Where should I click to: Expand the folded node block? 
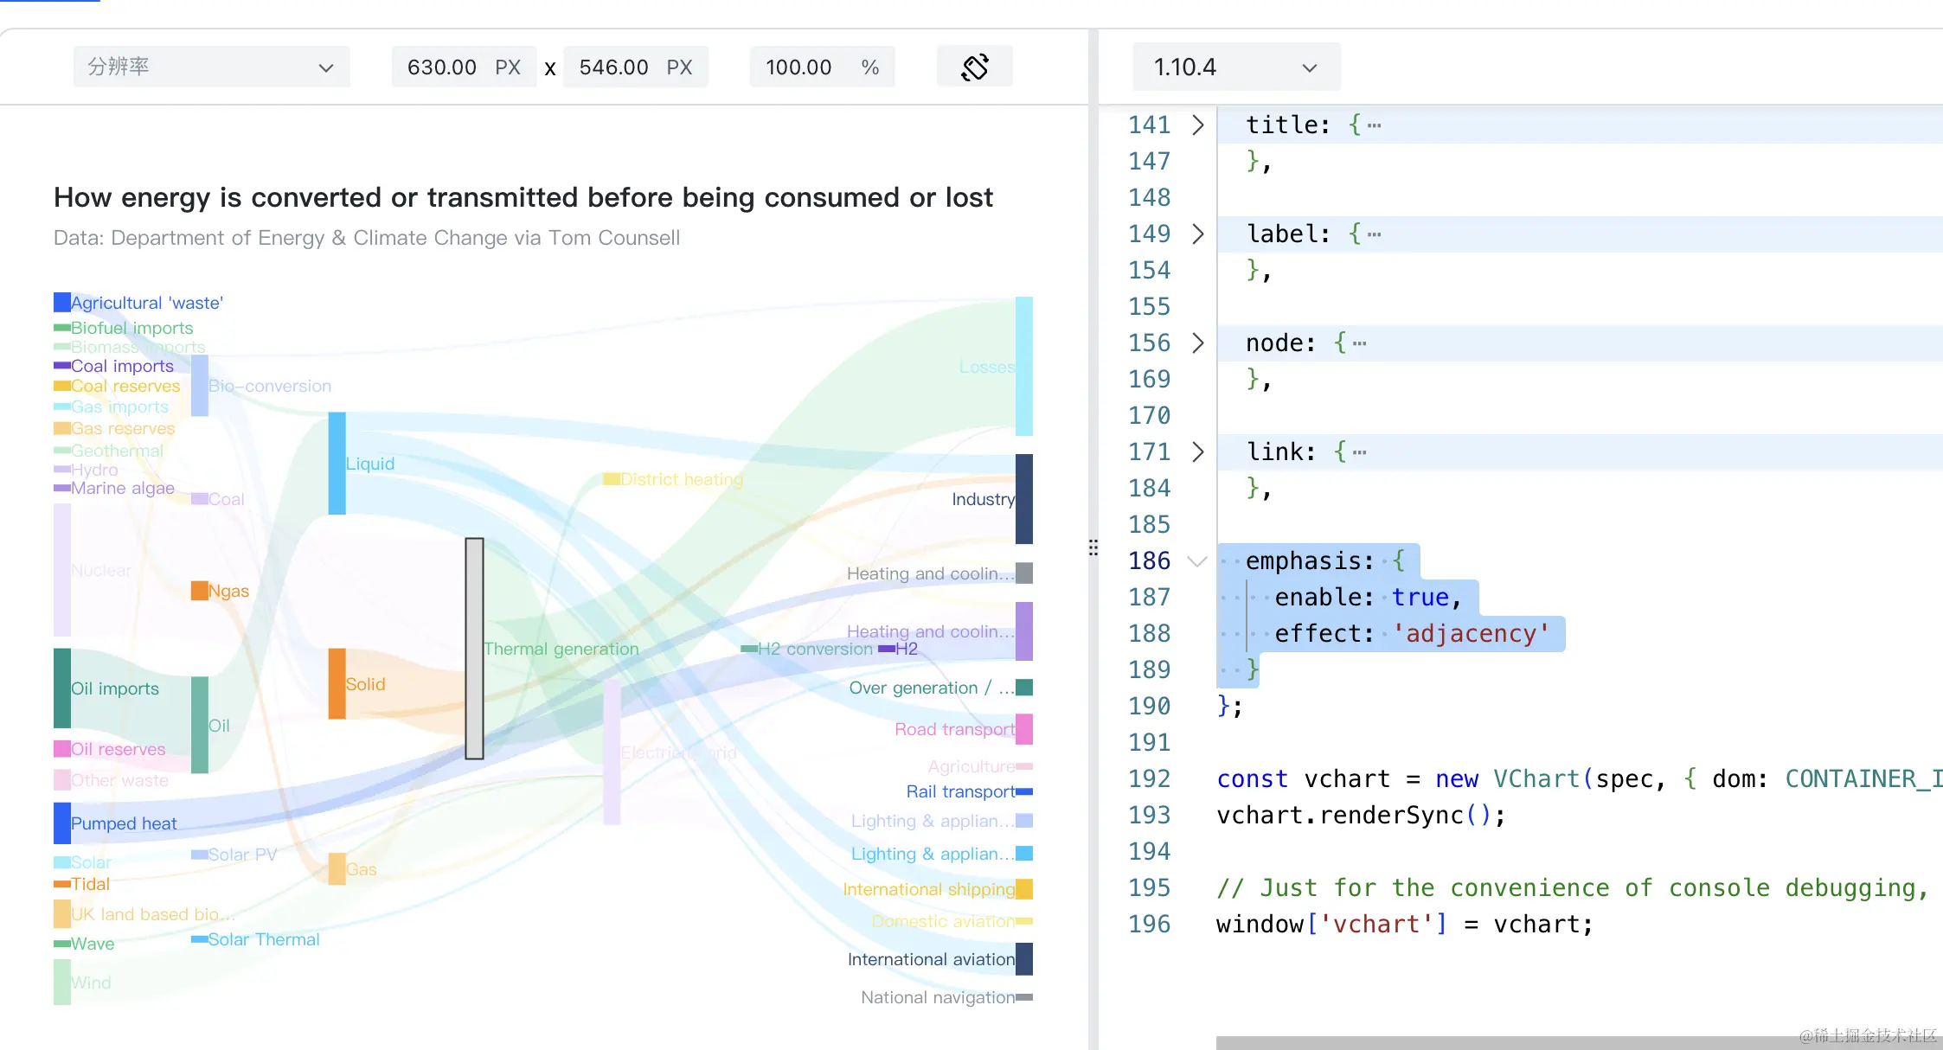point(1197,343)
